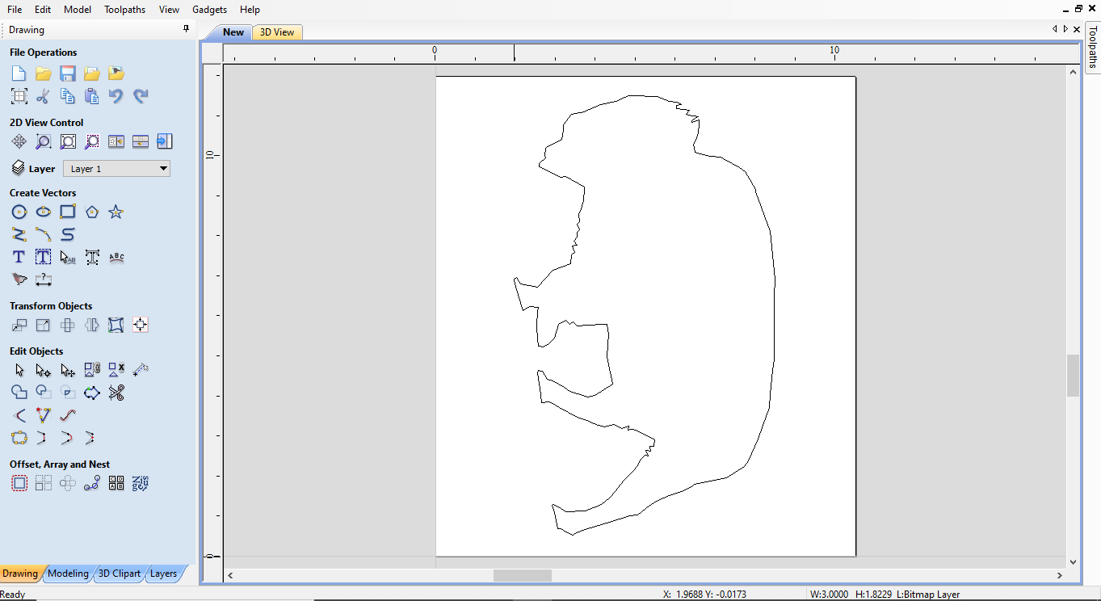Zoom to the selected objects
Screen dimensions: 1101x601
pos(92,141)
